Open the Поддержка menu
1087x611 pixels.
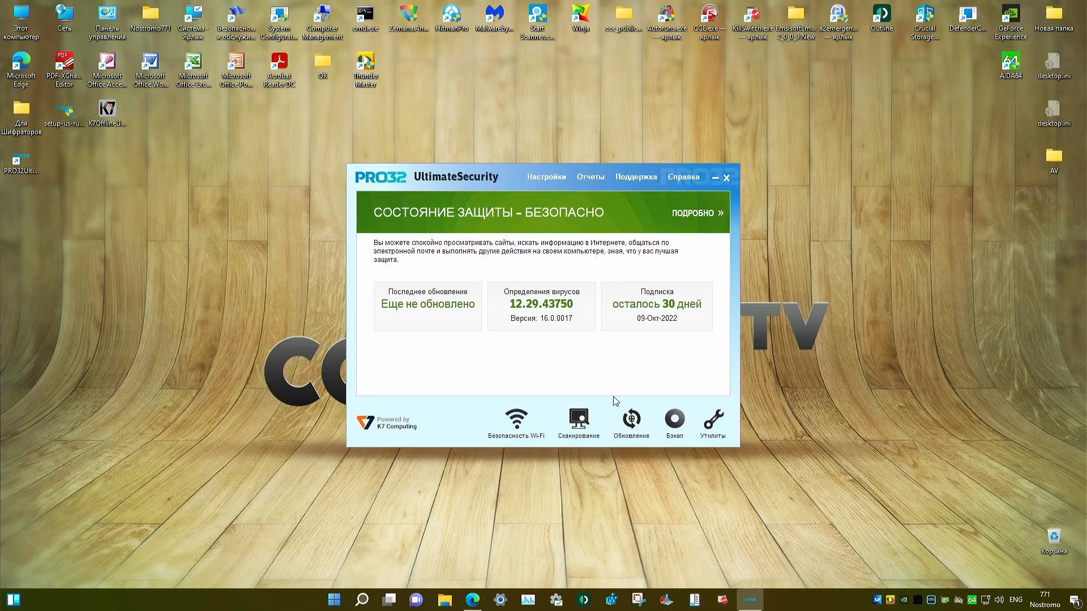[x=635, y=177]
